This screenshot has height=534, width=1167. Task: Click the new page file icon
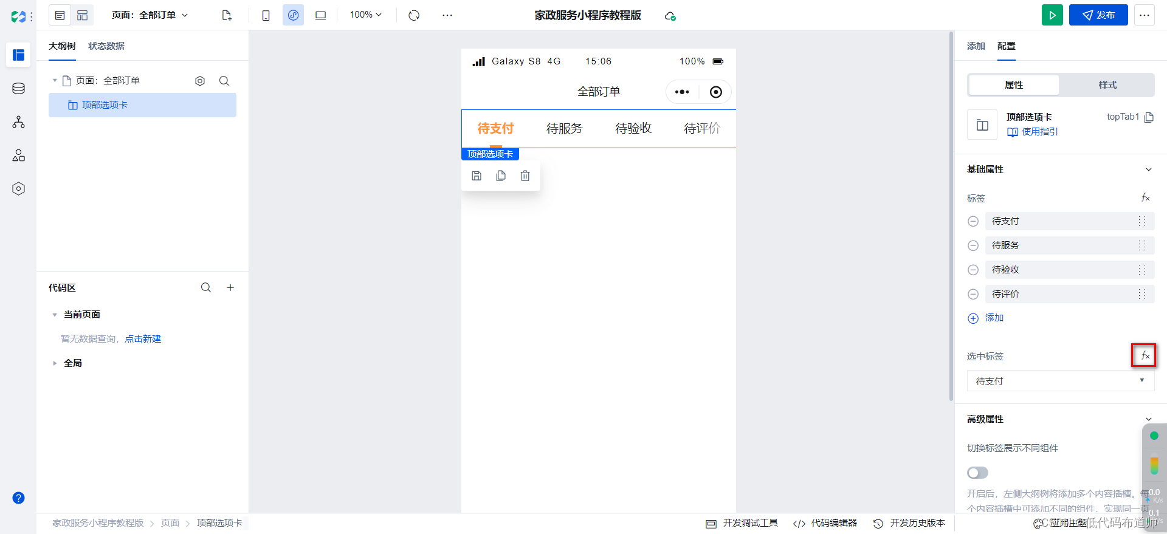[x=227, y=15]
